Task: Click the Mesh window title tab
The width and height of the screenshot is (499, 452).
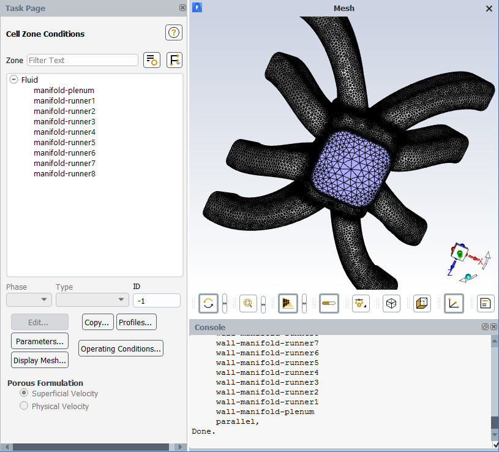Action: click(344, 8)
